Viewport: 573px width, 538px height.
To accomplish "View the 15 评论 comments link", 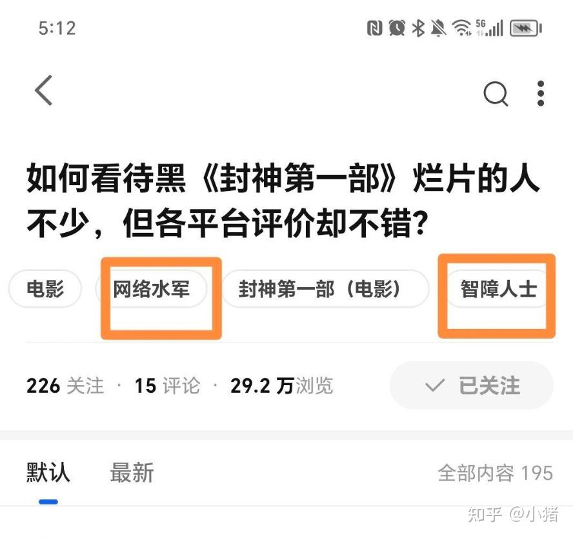I will [167, 386].
